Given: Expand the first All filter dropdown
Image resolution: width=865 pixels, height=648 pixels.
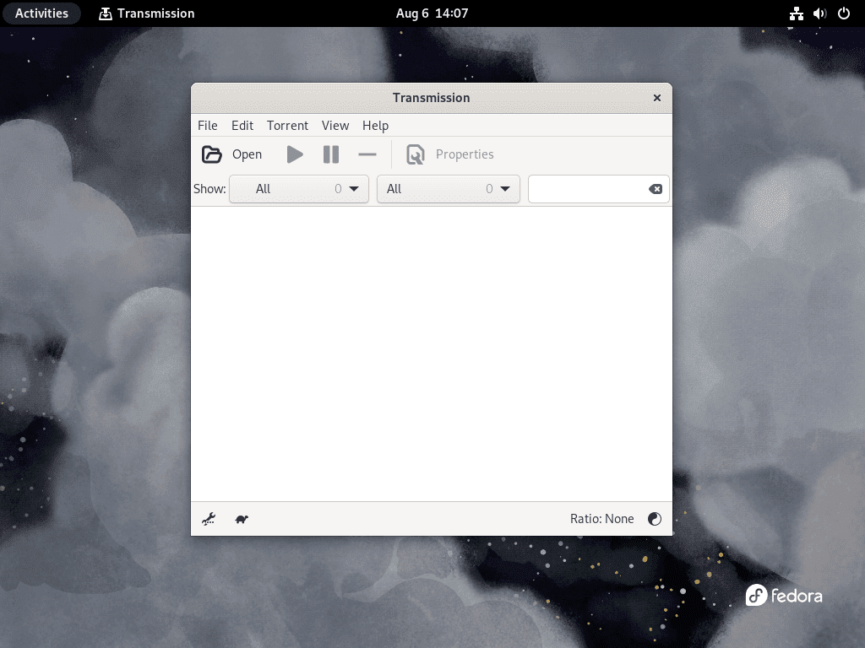Looking at the screenshot, I should [298, 189].
